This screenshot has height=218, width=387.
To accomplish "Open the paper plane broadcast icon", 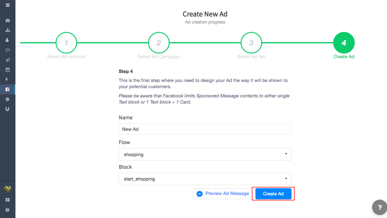I will coord(8,60).
